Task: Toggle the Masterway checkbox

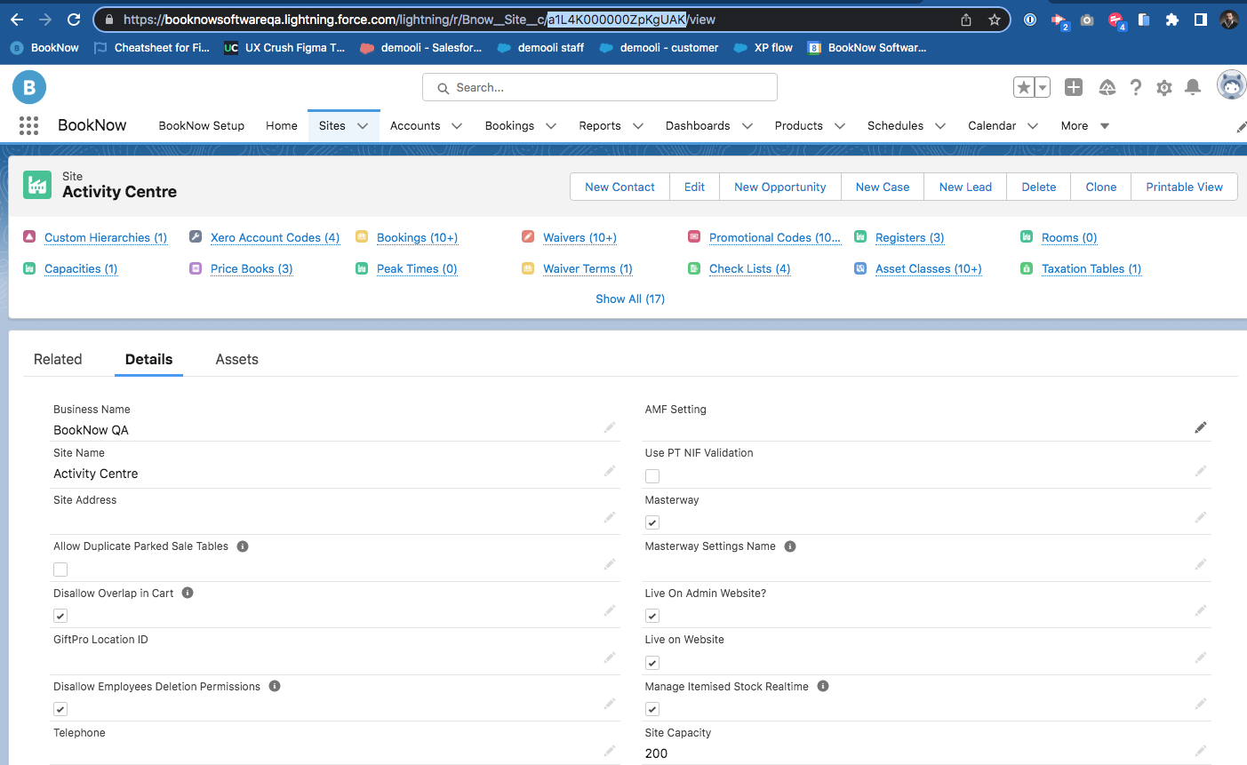Action: click(x=652, y=522)
